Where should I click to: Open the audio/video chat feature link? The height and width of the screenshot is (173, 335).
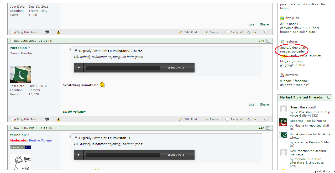coord(292,48)
